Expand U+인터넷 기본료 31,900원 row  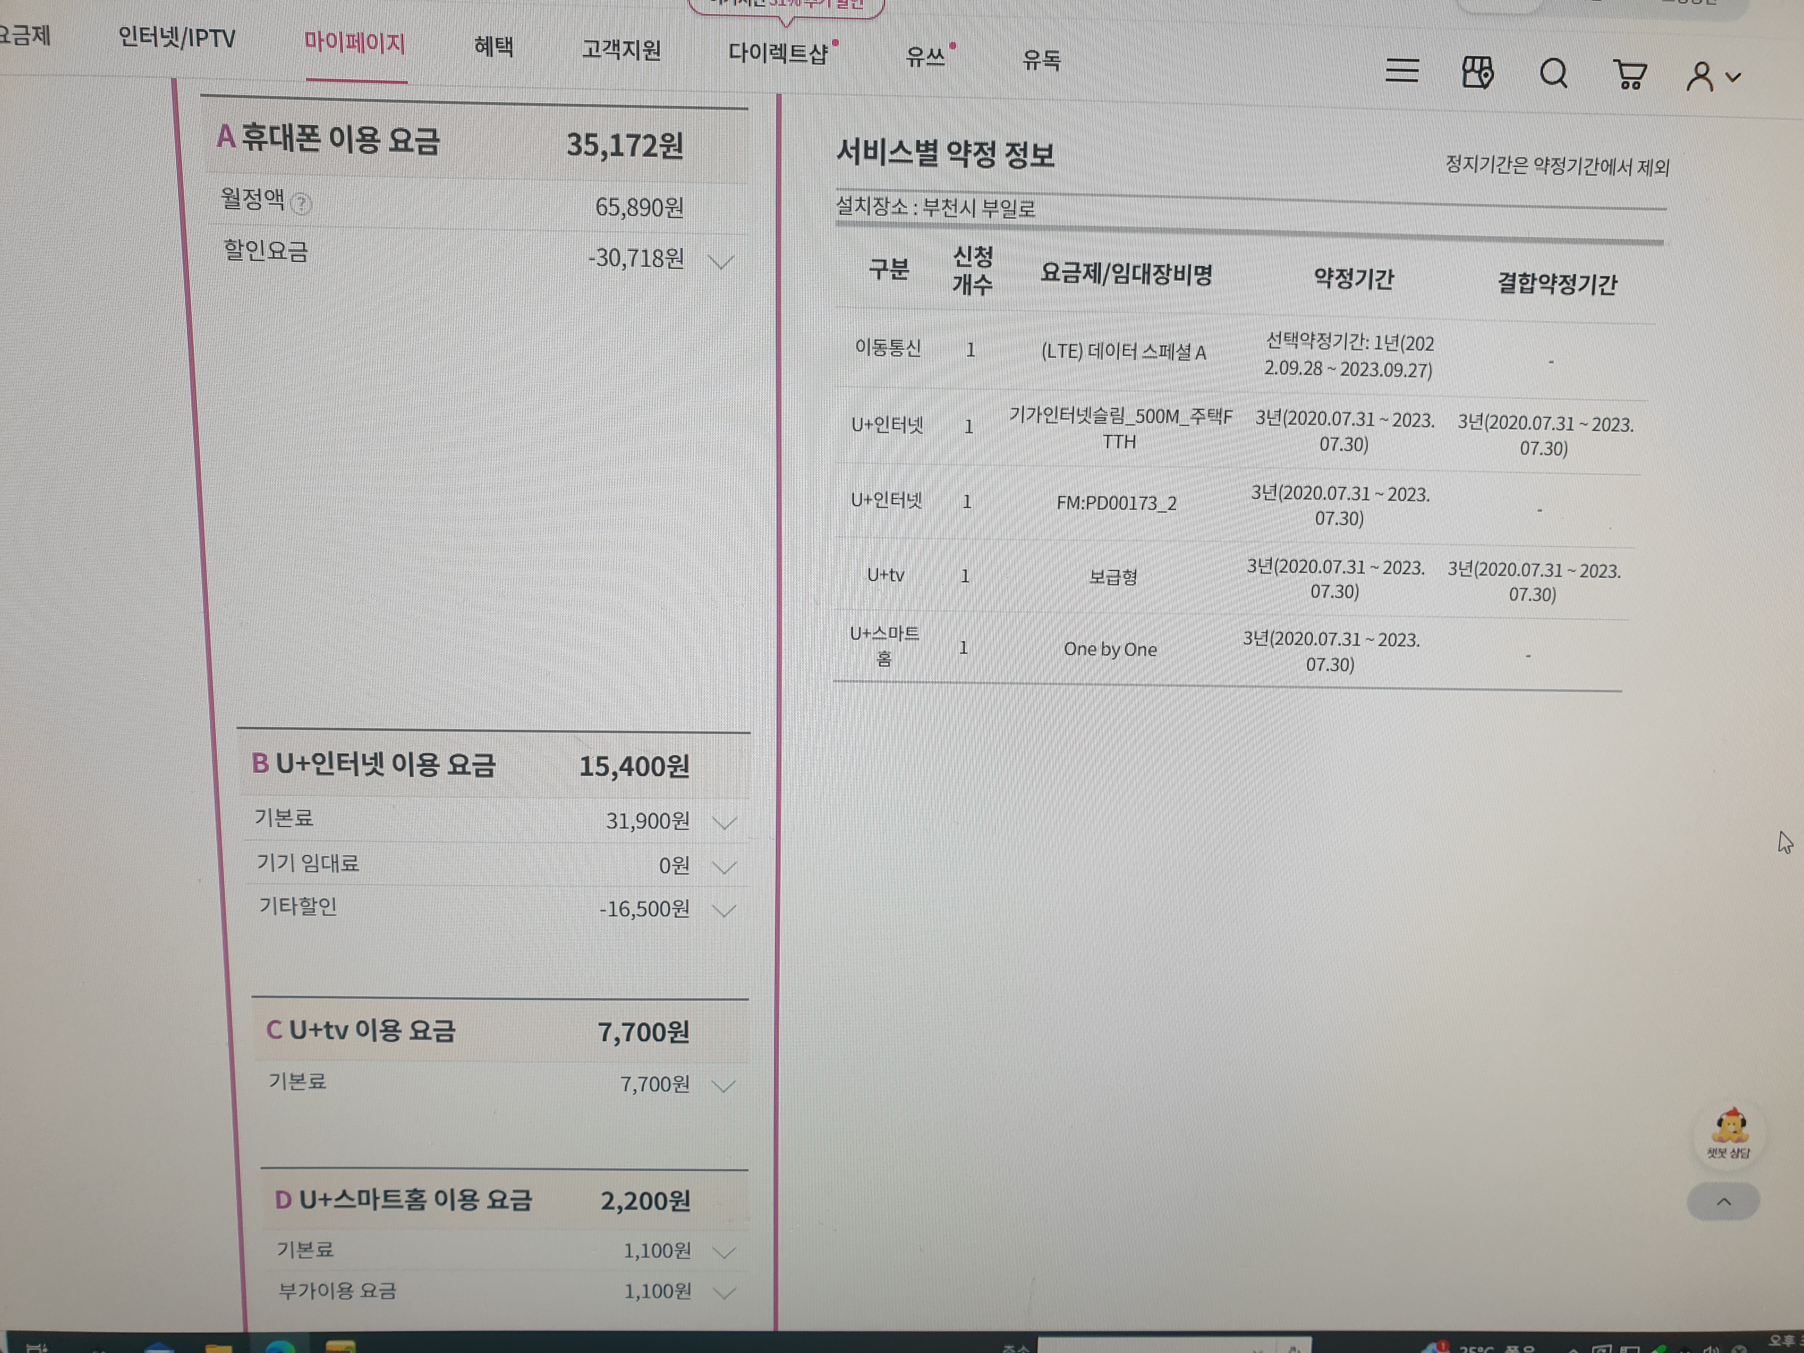coord(724,822)
